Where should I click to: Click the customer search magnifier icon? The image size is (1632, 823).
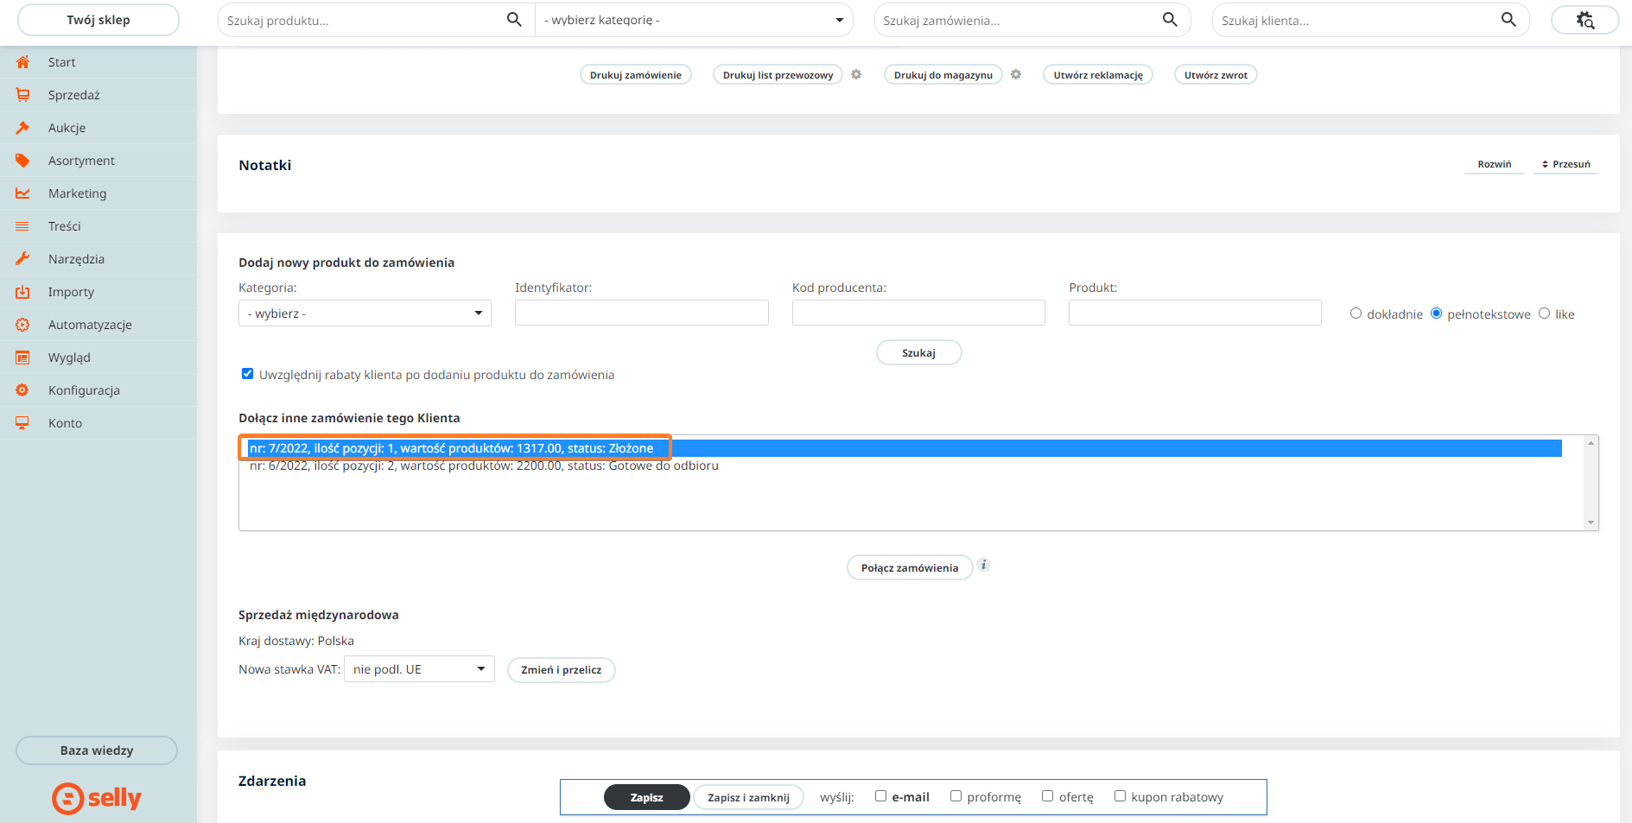point(1508,20)
